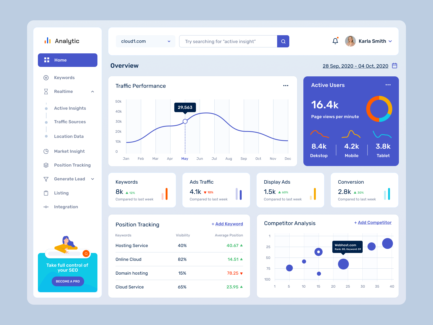Click the Home grid icon
Screen dimensions: 433x325
point(47,60)
